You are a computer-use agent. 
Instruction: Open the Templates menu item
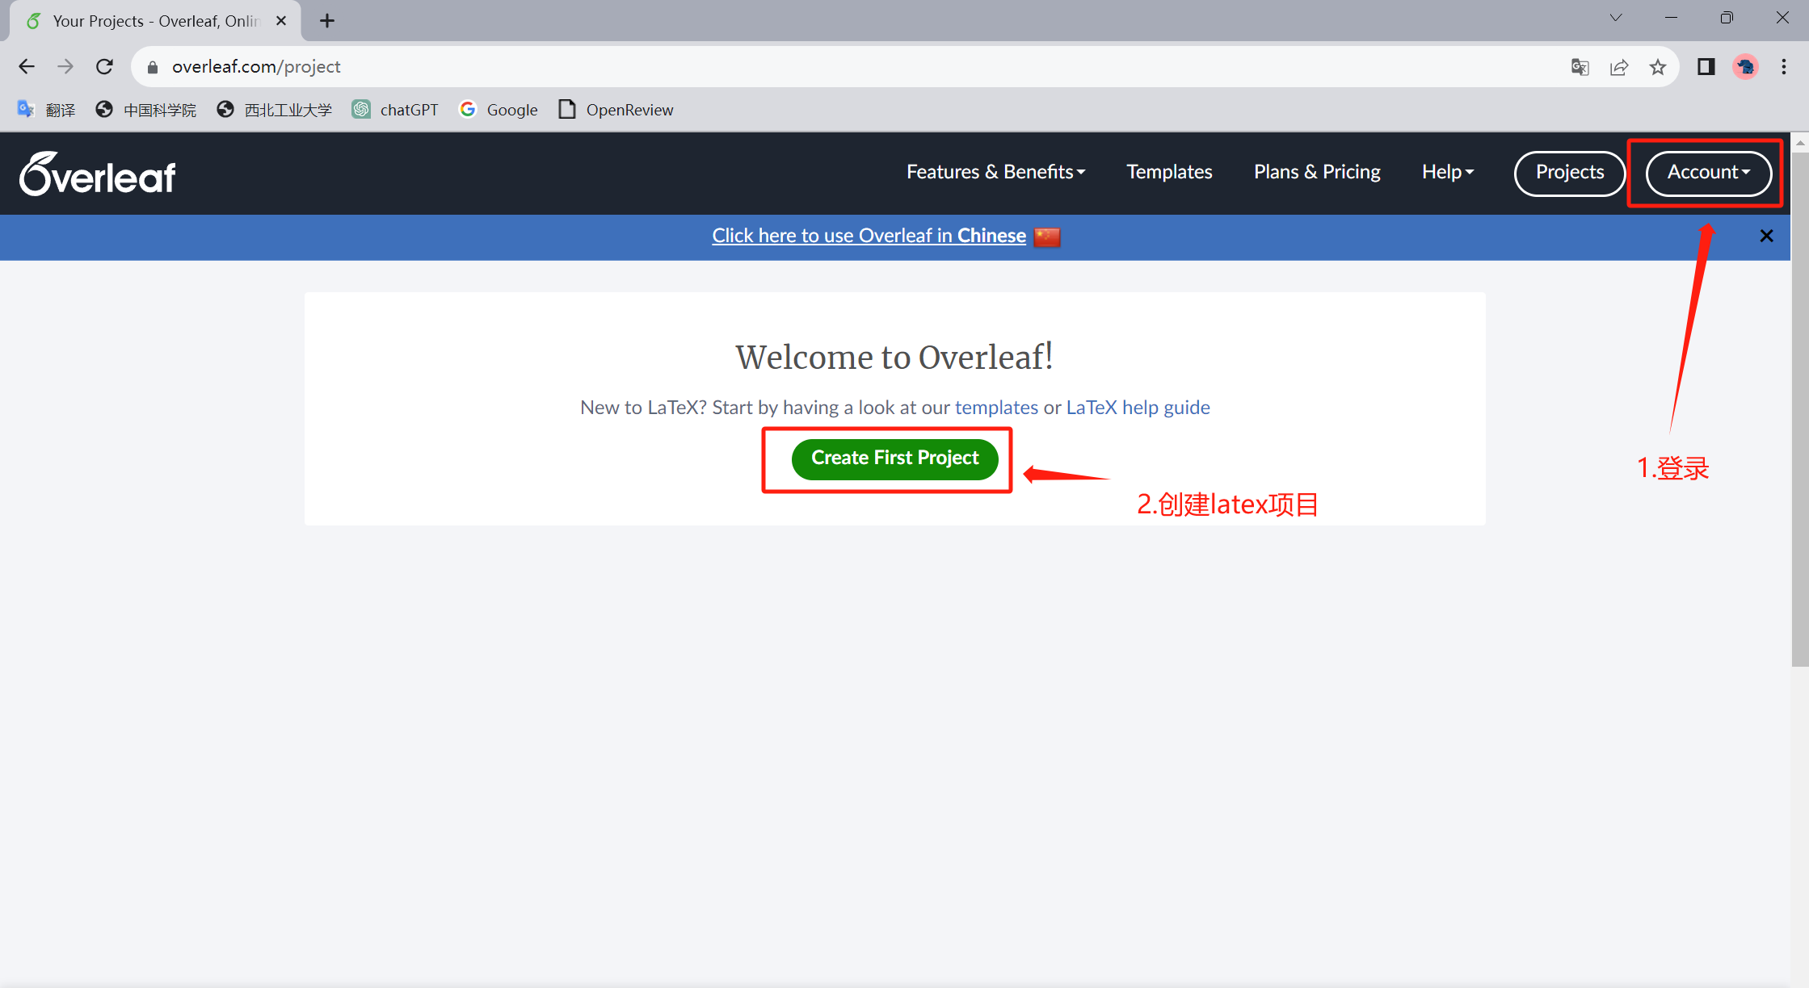[1169, 172]
